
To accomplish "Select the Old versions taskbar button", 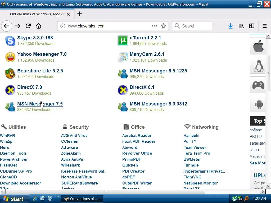I will [82, 199].
